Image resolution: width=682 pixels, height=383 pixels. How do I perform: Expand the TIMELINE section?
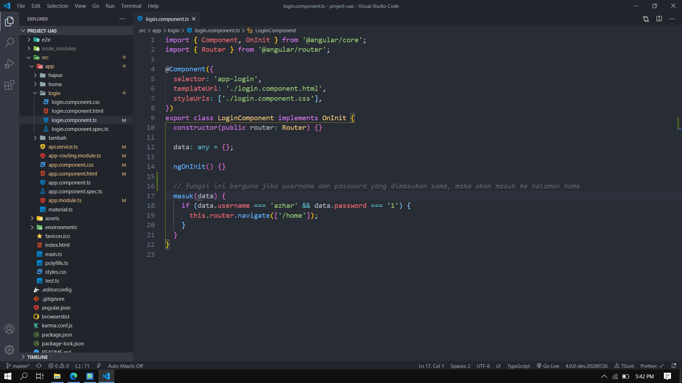[x=37, y=357]
